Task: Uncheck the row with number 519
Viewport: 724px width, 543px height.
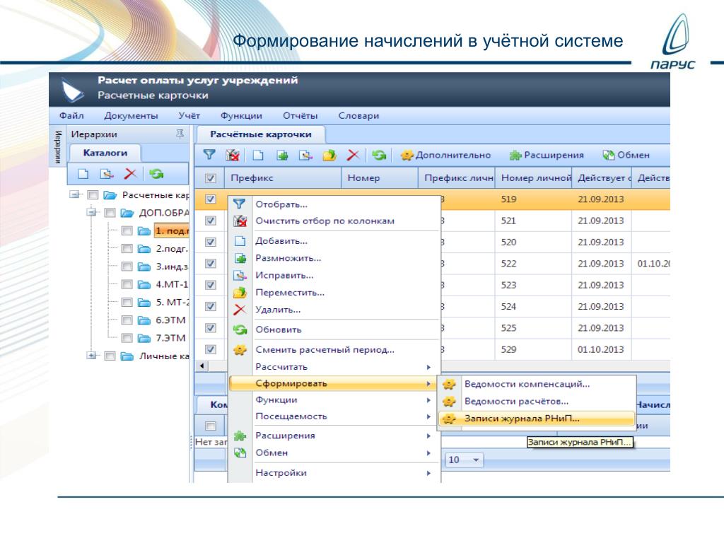Action: coord(211,199)
